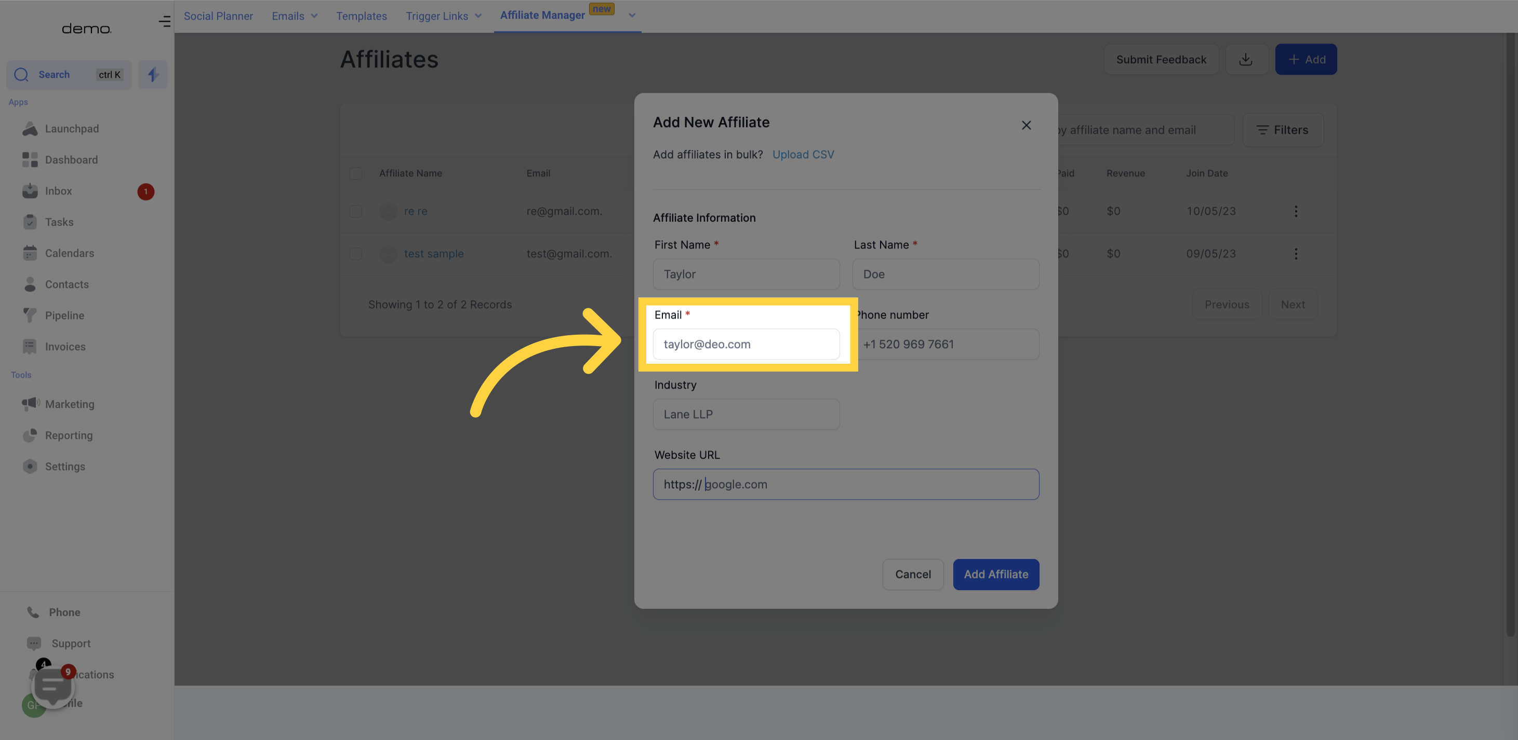
Task: Click the lightning bolt quick actions icon
Action: pos(153,75)
